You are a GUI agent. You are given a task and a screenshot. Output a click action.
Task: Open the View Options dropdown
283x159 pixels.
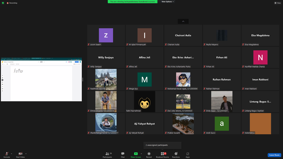click(x=167, y=2)
